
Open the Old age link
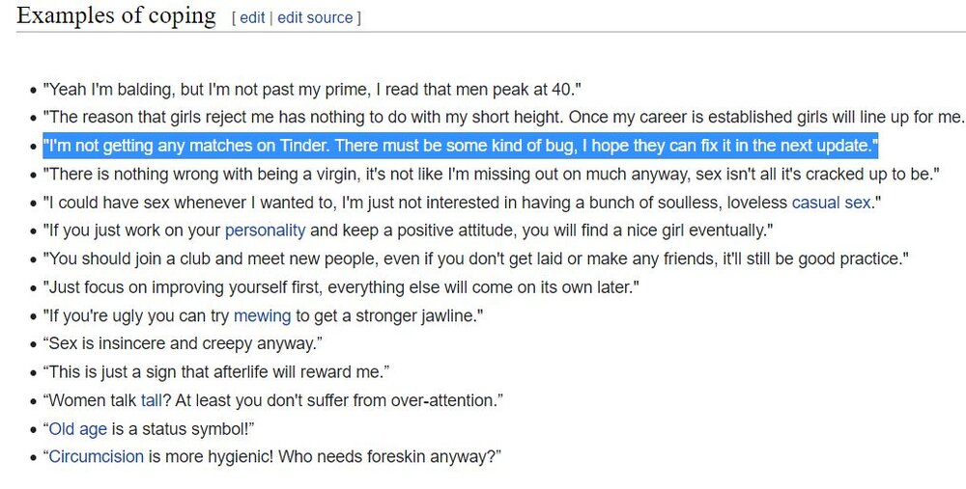click(x=77, y=429)
